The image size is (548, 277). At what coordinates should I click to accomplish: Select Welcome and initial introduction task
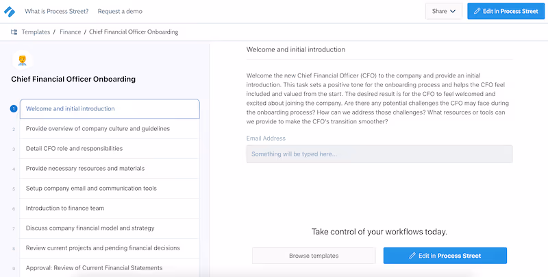110,109
